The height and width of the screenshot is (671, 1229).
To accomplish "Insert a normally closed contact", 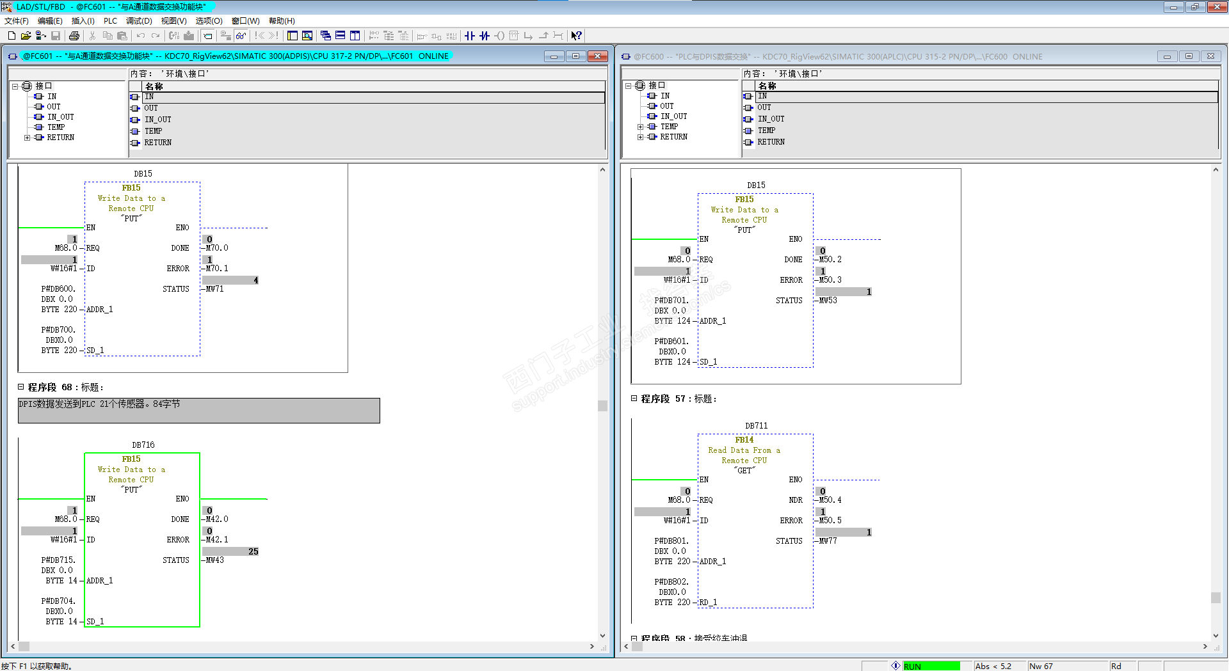I will (x=485, y=36).
